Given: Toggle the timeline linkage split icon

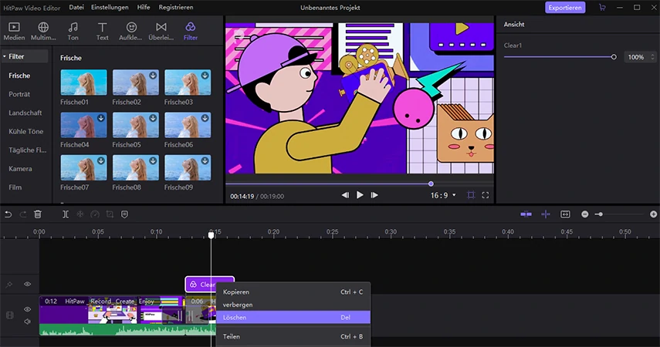Looking at the screenshot, I should [x=546, y=214].
